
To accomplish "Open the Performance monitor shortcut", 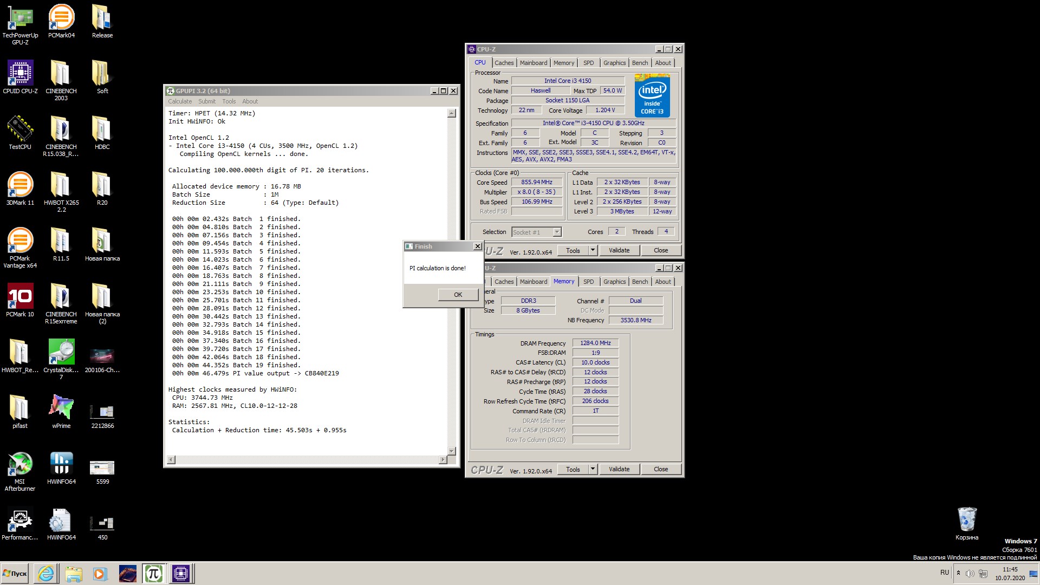I will 20,523.
